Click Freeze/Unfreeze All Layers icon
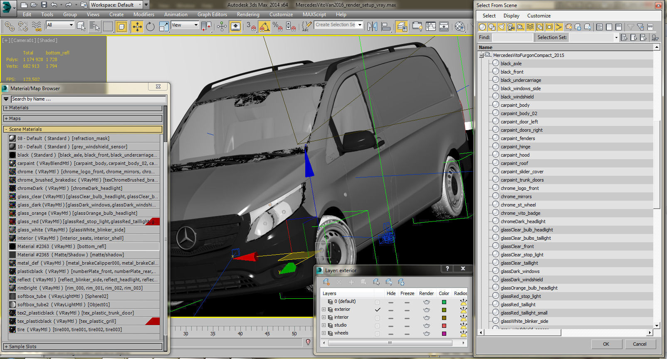667x359 pixels. pyautogui.click(x=401, y=282)
